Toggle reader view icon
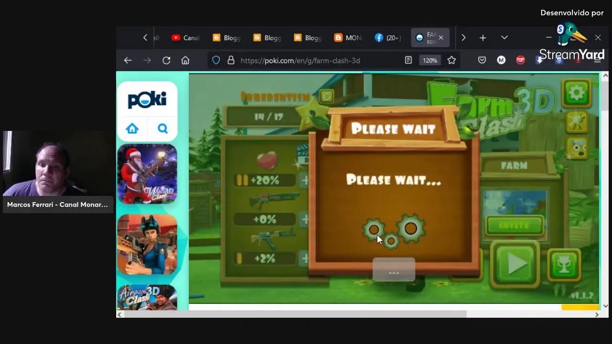Image resolution: width=612 pixels, height=344 pixels. (408, 60)
